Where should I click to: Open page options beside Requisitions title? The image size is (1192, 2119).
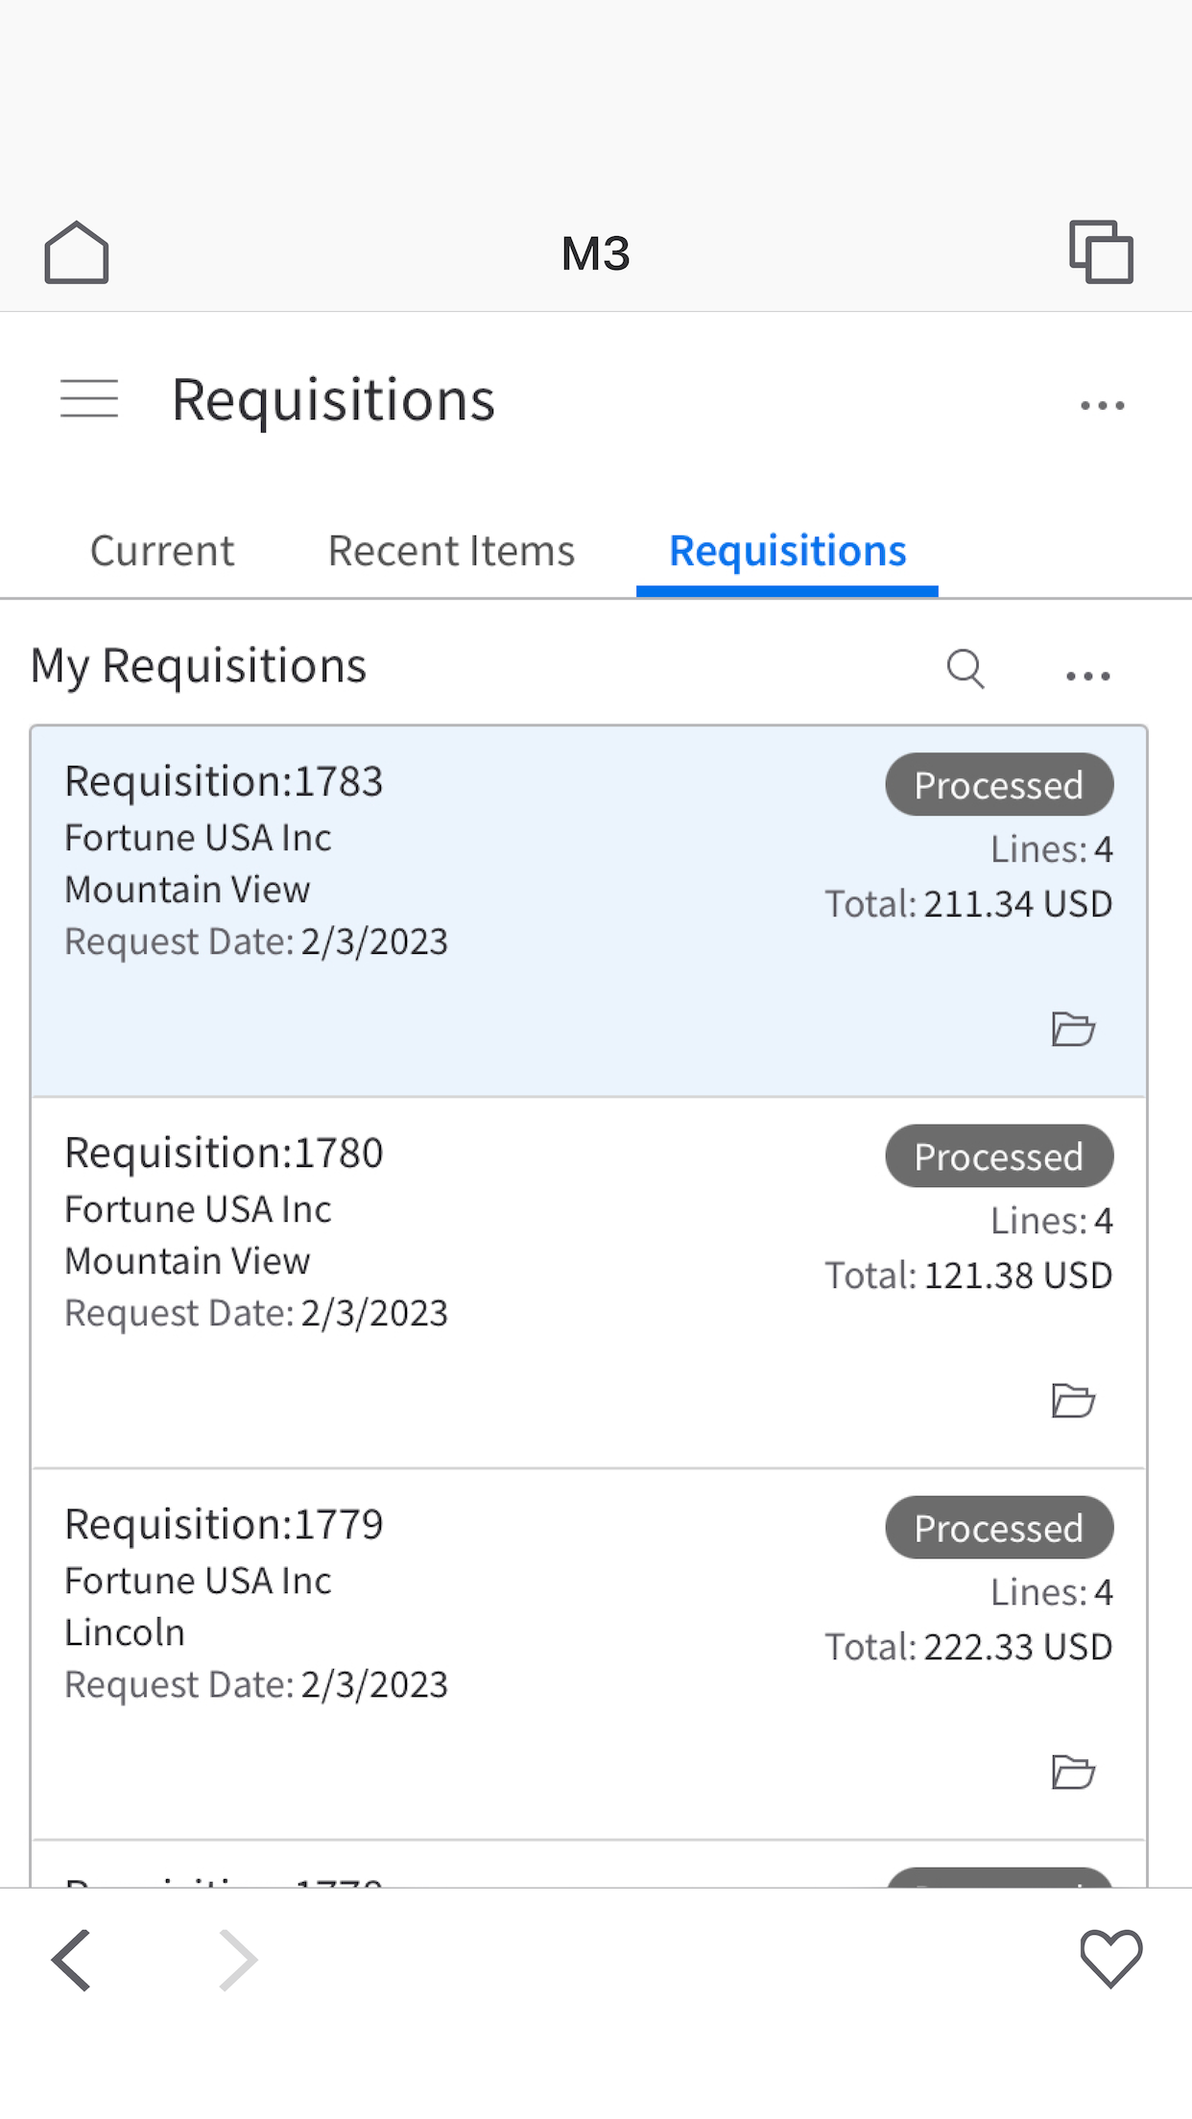1102,406
